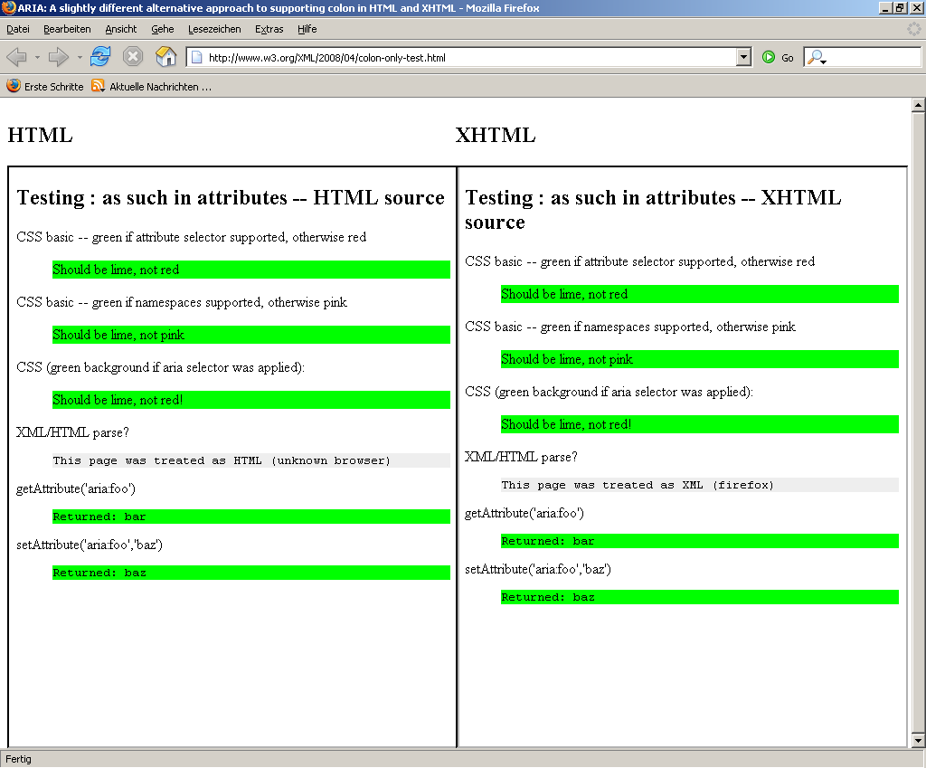The width and height of the screenshot is (926, 768).
Task: Open the Datei menu
Action: [18, 29]
